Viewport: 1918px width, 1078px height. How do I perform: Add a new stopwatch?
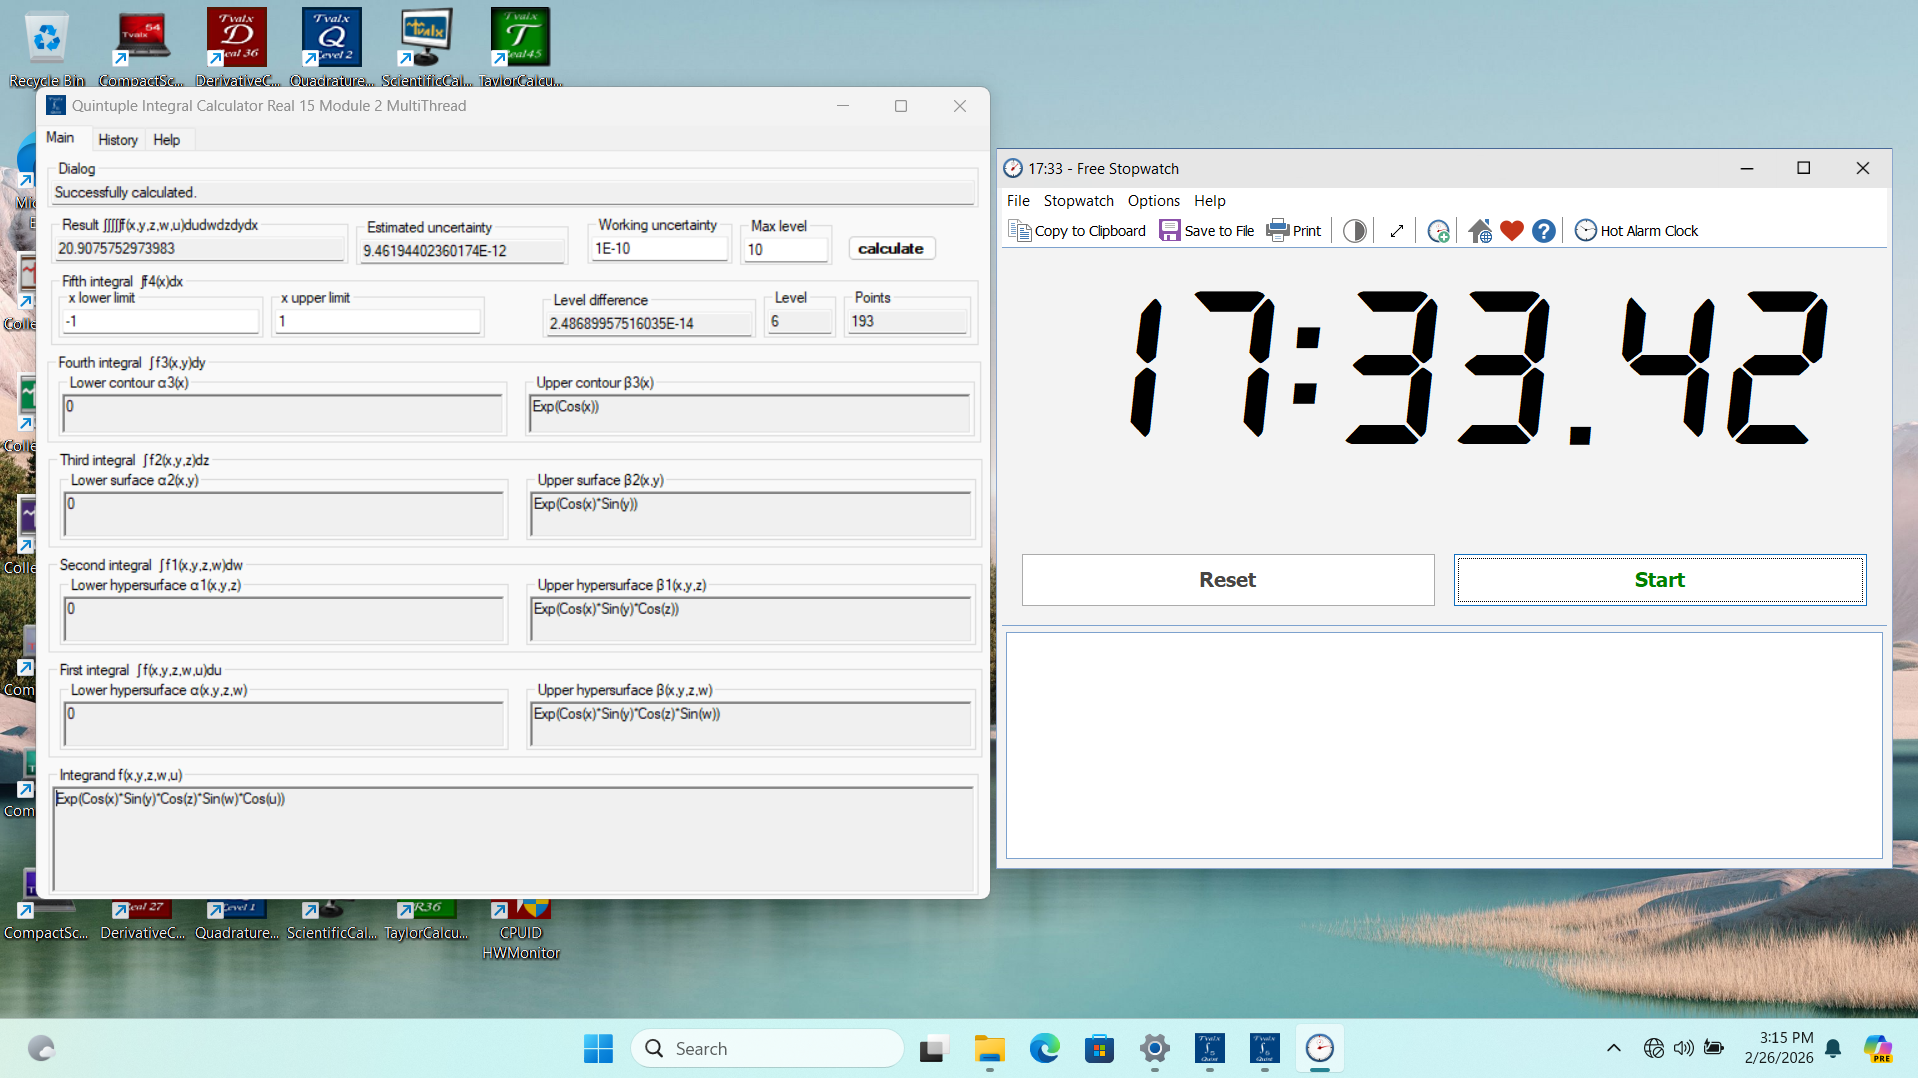[1438, 230]
